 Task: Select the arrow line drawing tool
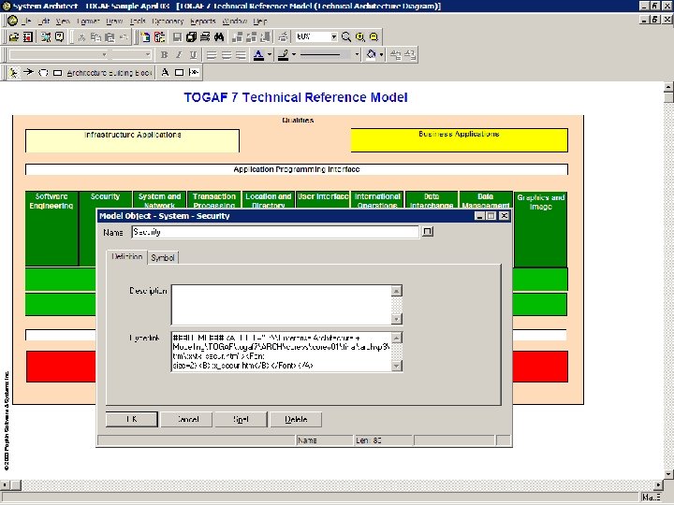pyautogui.click(x=28, y=72)
